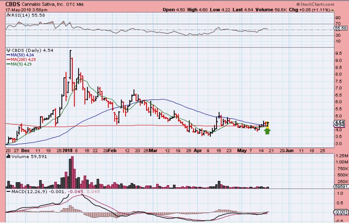Click the Cannabis Sativa, Inc. company name

point(43,4)
